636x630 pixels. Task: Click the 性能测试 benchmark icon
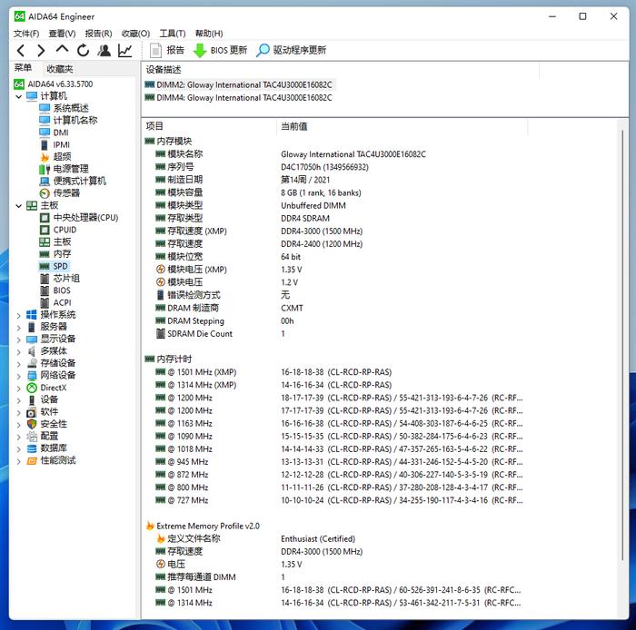pyautogui.click(x=31, y=460)
